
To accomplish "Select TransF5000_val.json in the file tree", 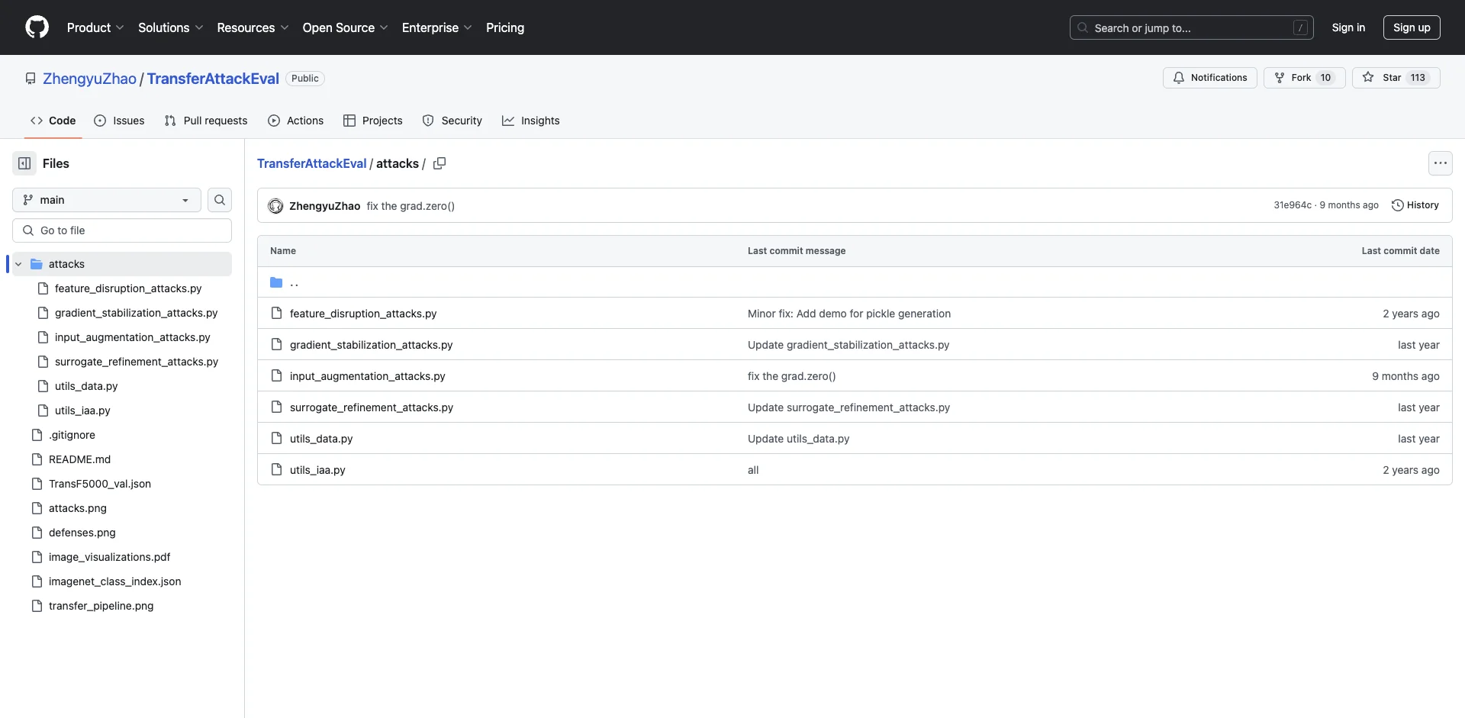I will (x=100, y=484).
